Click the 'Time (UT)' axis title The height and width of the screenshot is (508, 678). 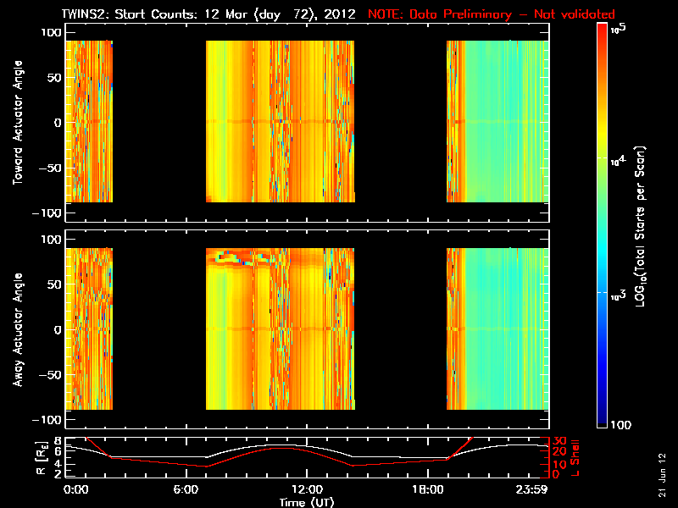[306, 501]
